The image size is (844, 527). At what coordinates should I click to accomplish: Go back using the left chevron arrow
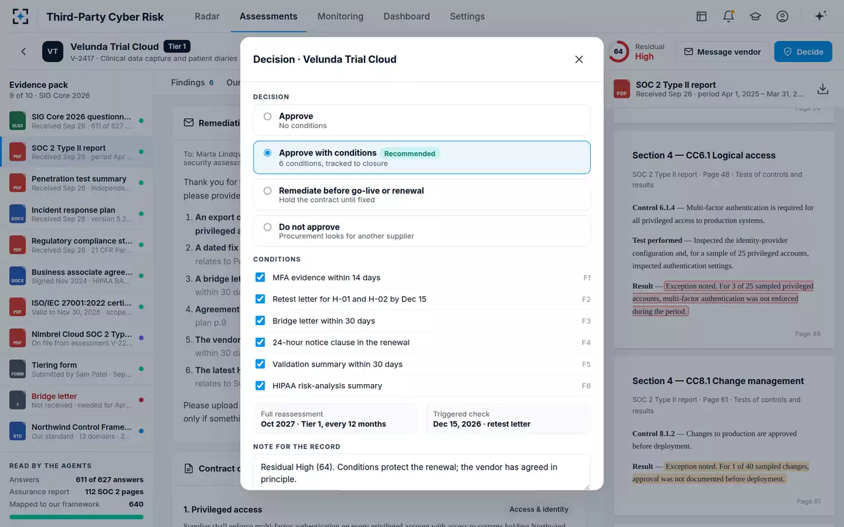pyautogui.click(x=23, y=52)
